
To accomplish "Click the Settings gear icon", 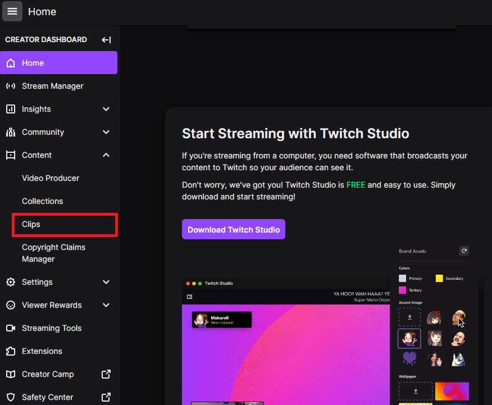I will 11,282.
